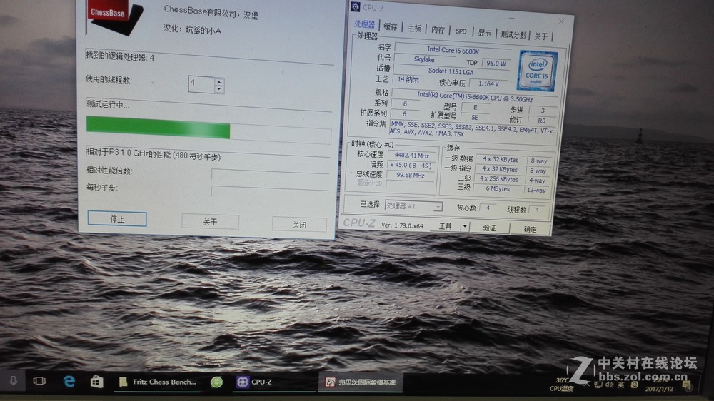Click the level 2 cache value 4 x 256 KBytes

point(500,179)
